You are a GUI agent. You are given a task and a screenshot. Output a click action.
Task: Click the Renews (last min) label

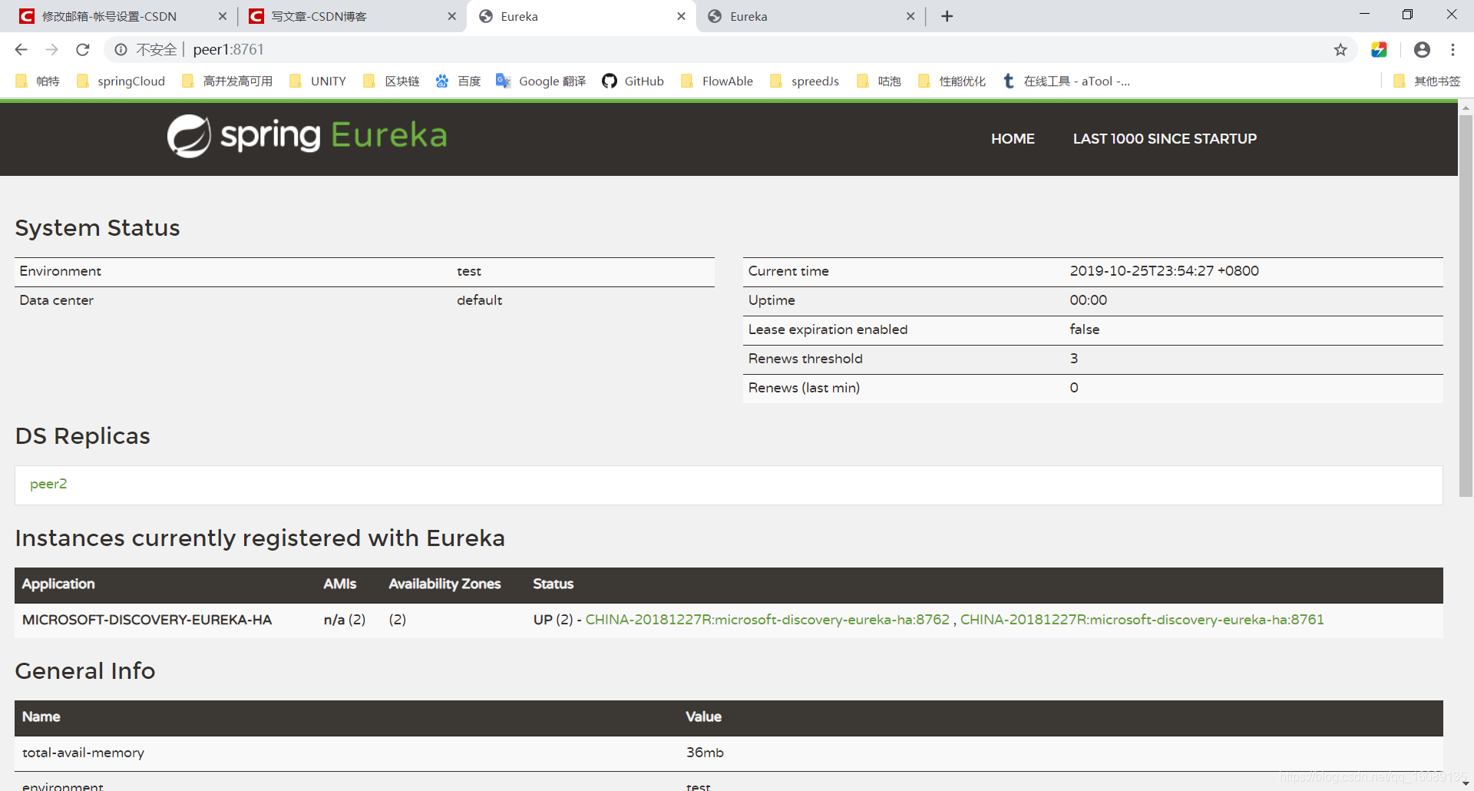[x=804, y=388]
